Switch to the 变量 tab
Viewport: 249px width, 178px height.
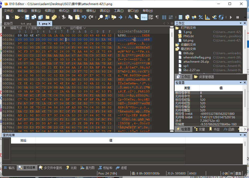[200, 129]
